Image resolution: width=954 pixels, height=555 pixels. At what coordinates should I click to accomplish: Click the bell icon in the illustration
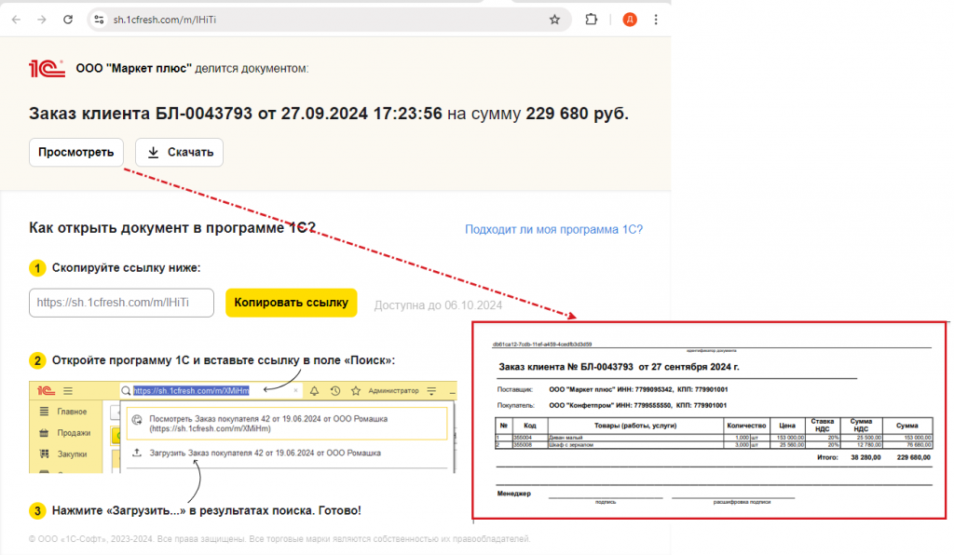pyautogui.click(x=315, y=391)
